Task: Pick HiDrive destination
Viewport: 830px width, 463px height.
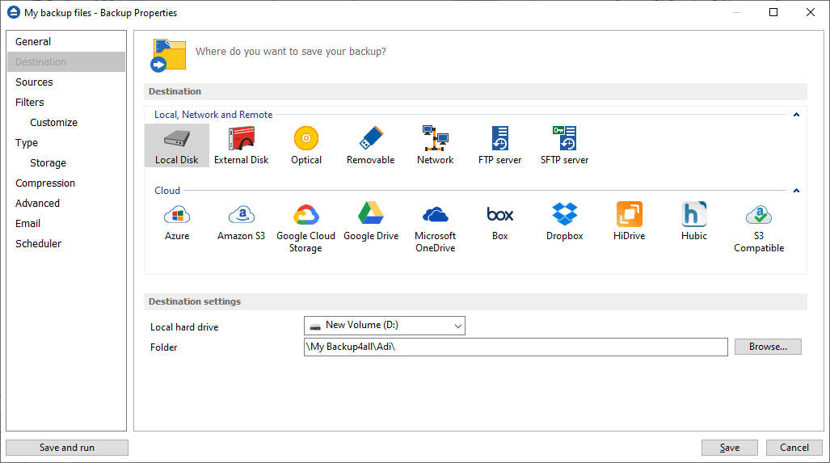Action: (x=629, y=221)
